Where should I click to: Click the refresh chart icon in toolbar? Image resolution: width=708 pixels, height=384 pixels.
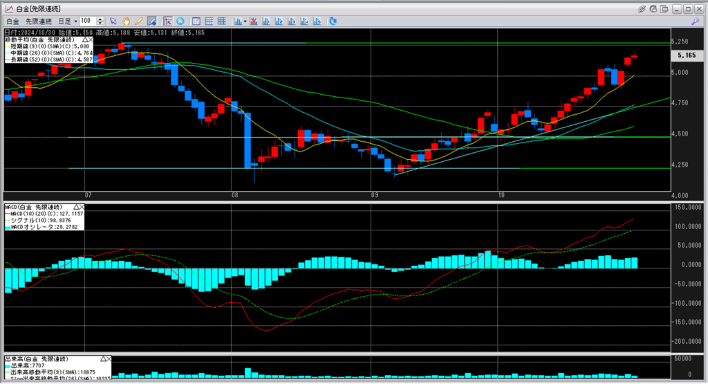[333, 21]
